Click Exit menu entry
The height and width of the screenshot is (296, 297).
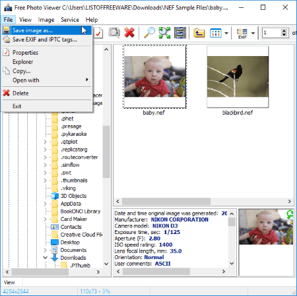[47, 106]
